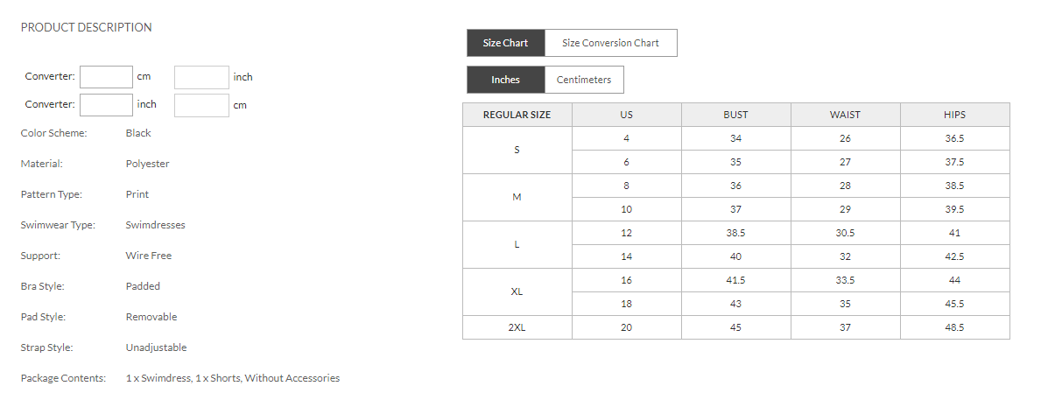Focus the inch input in the second converter row

point(106,105)
